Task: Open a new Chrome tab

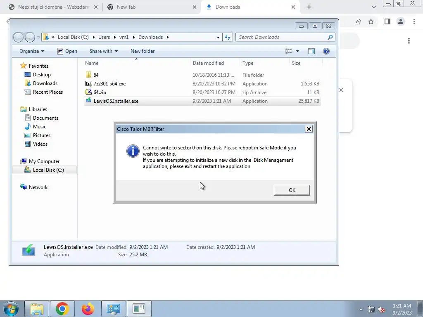Action: pyautogui.click(x=309, y=7)
